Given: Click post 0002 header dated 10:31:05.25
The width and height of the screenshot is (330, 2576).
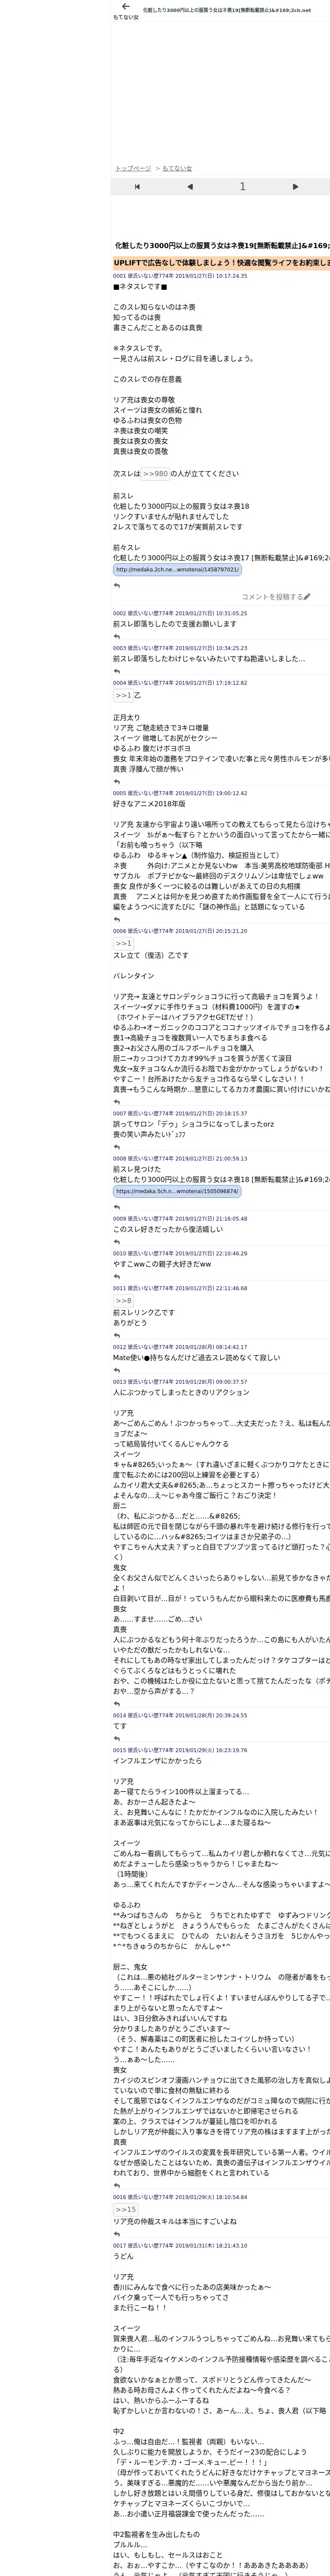Looking at the screenshot, I should pyautogui.click(x=180, y=613).
